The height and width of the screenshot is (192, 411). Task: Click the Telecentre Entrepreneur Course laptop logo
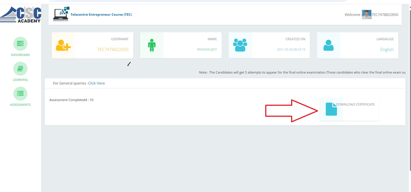click(x=61, y=14)
